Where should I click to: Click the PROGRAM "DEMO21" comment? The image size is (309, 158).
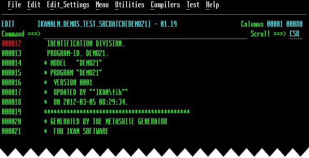pyautogui.click(x=73, y=73)
